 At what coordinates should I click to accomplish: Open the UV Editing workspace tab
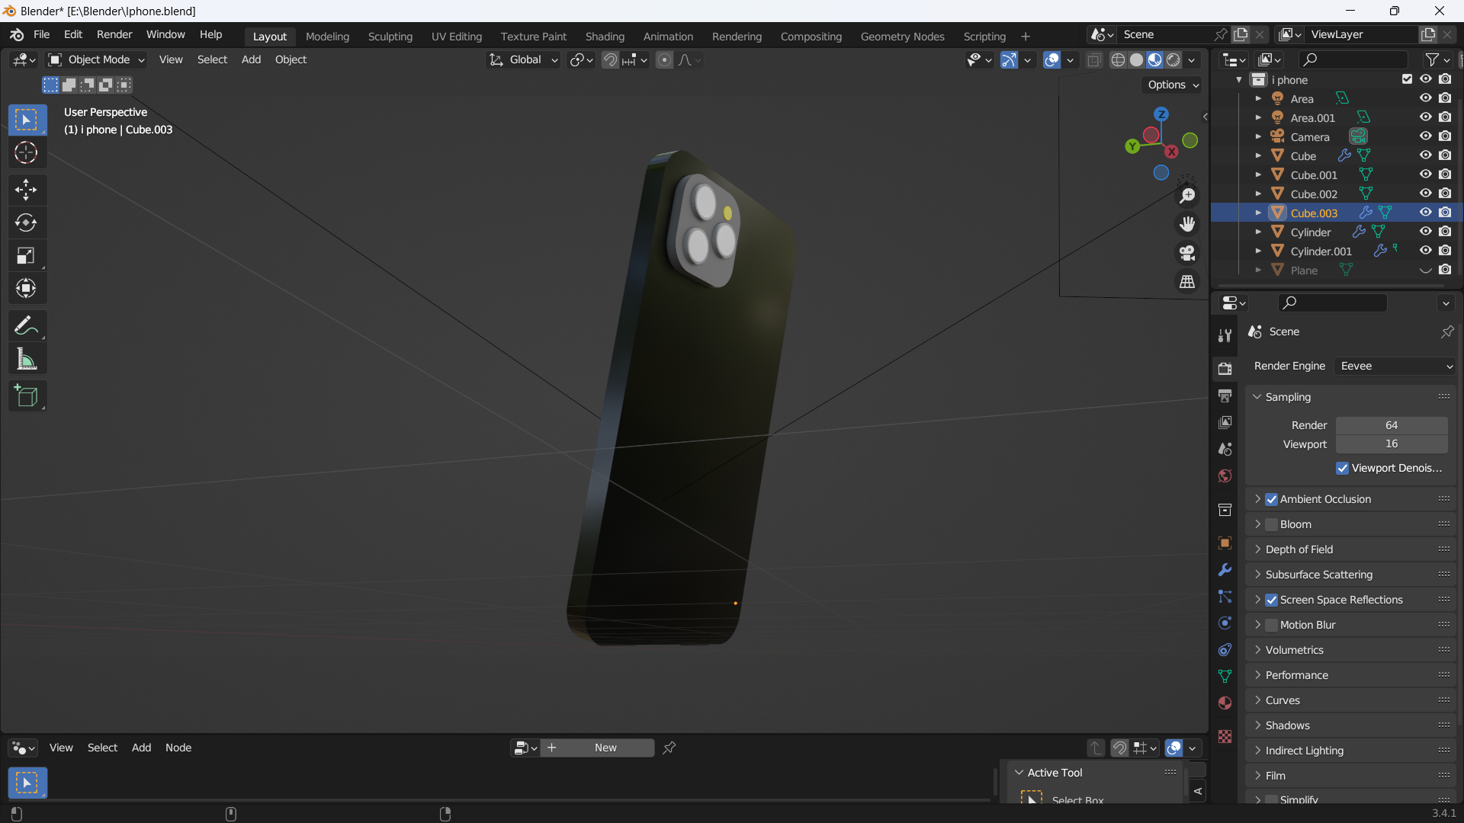coord(457,36)
